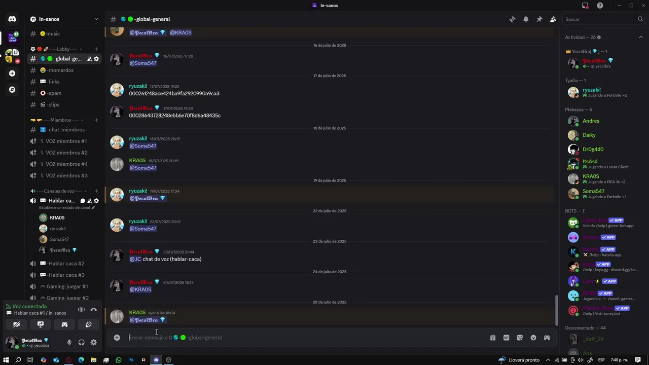The height and width of the screenshot is (365, 649).
Task: Collapse the Miembros category
Action: point(57,120)
